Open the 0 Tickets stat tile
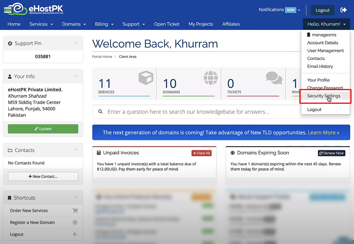 point(253,84)
